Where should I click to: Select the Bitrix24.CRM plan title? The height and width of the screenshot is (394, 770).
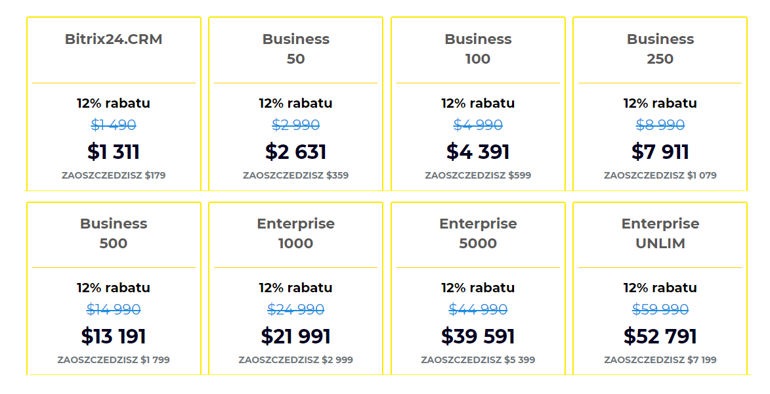point(114,39)
